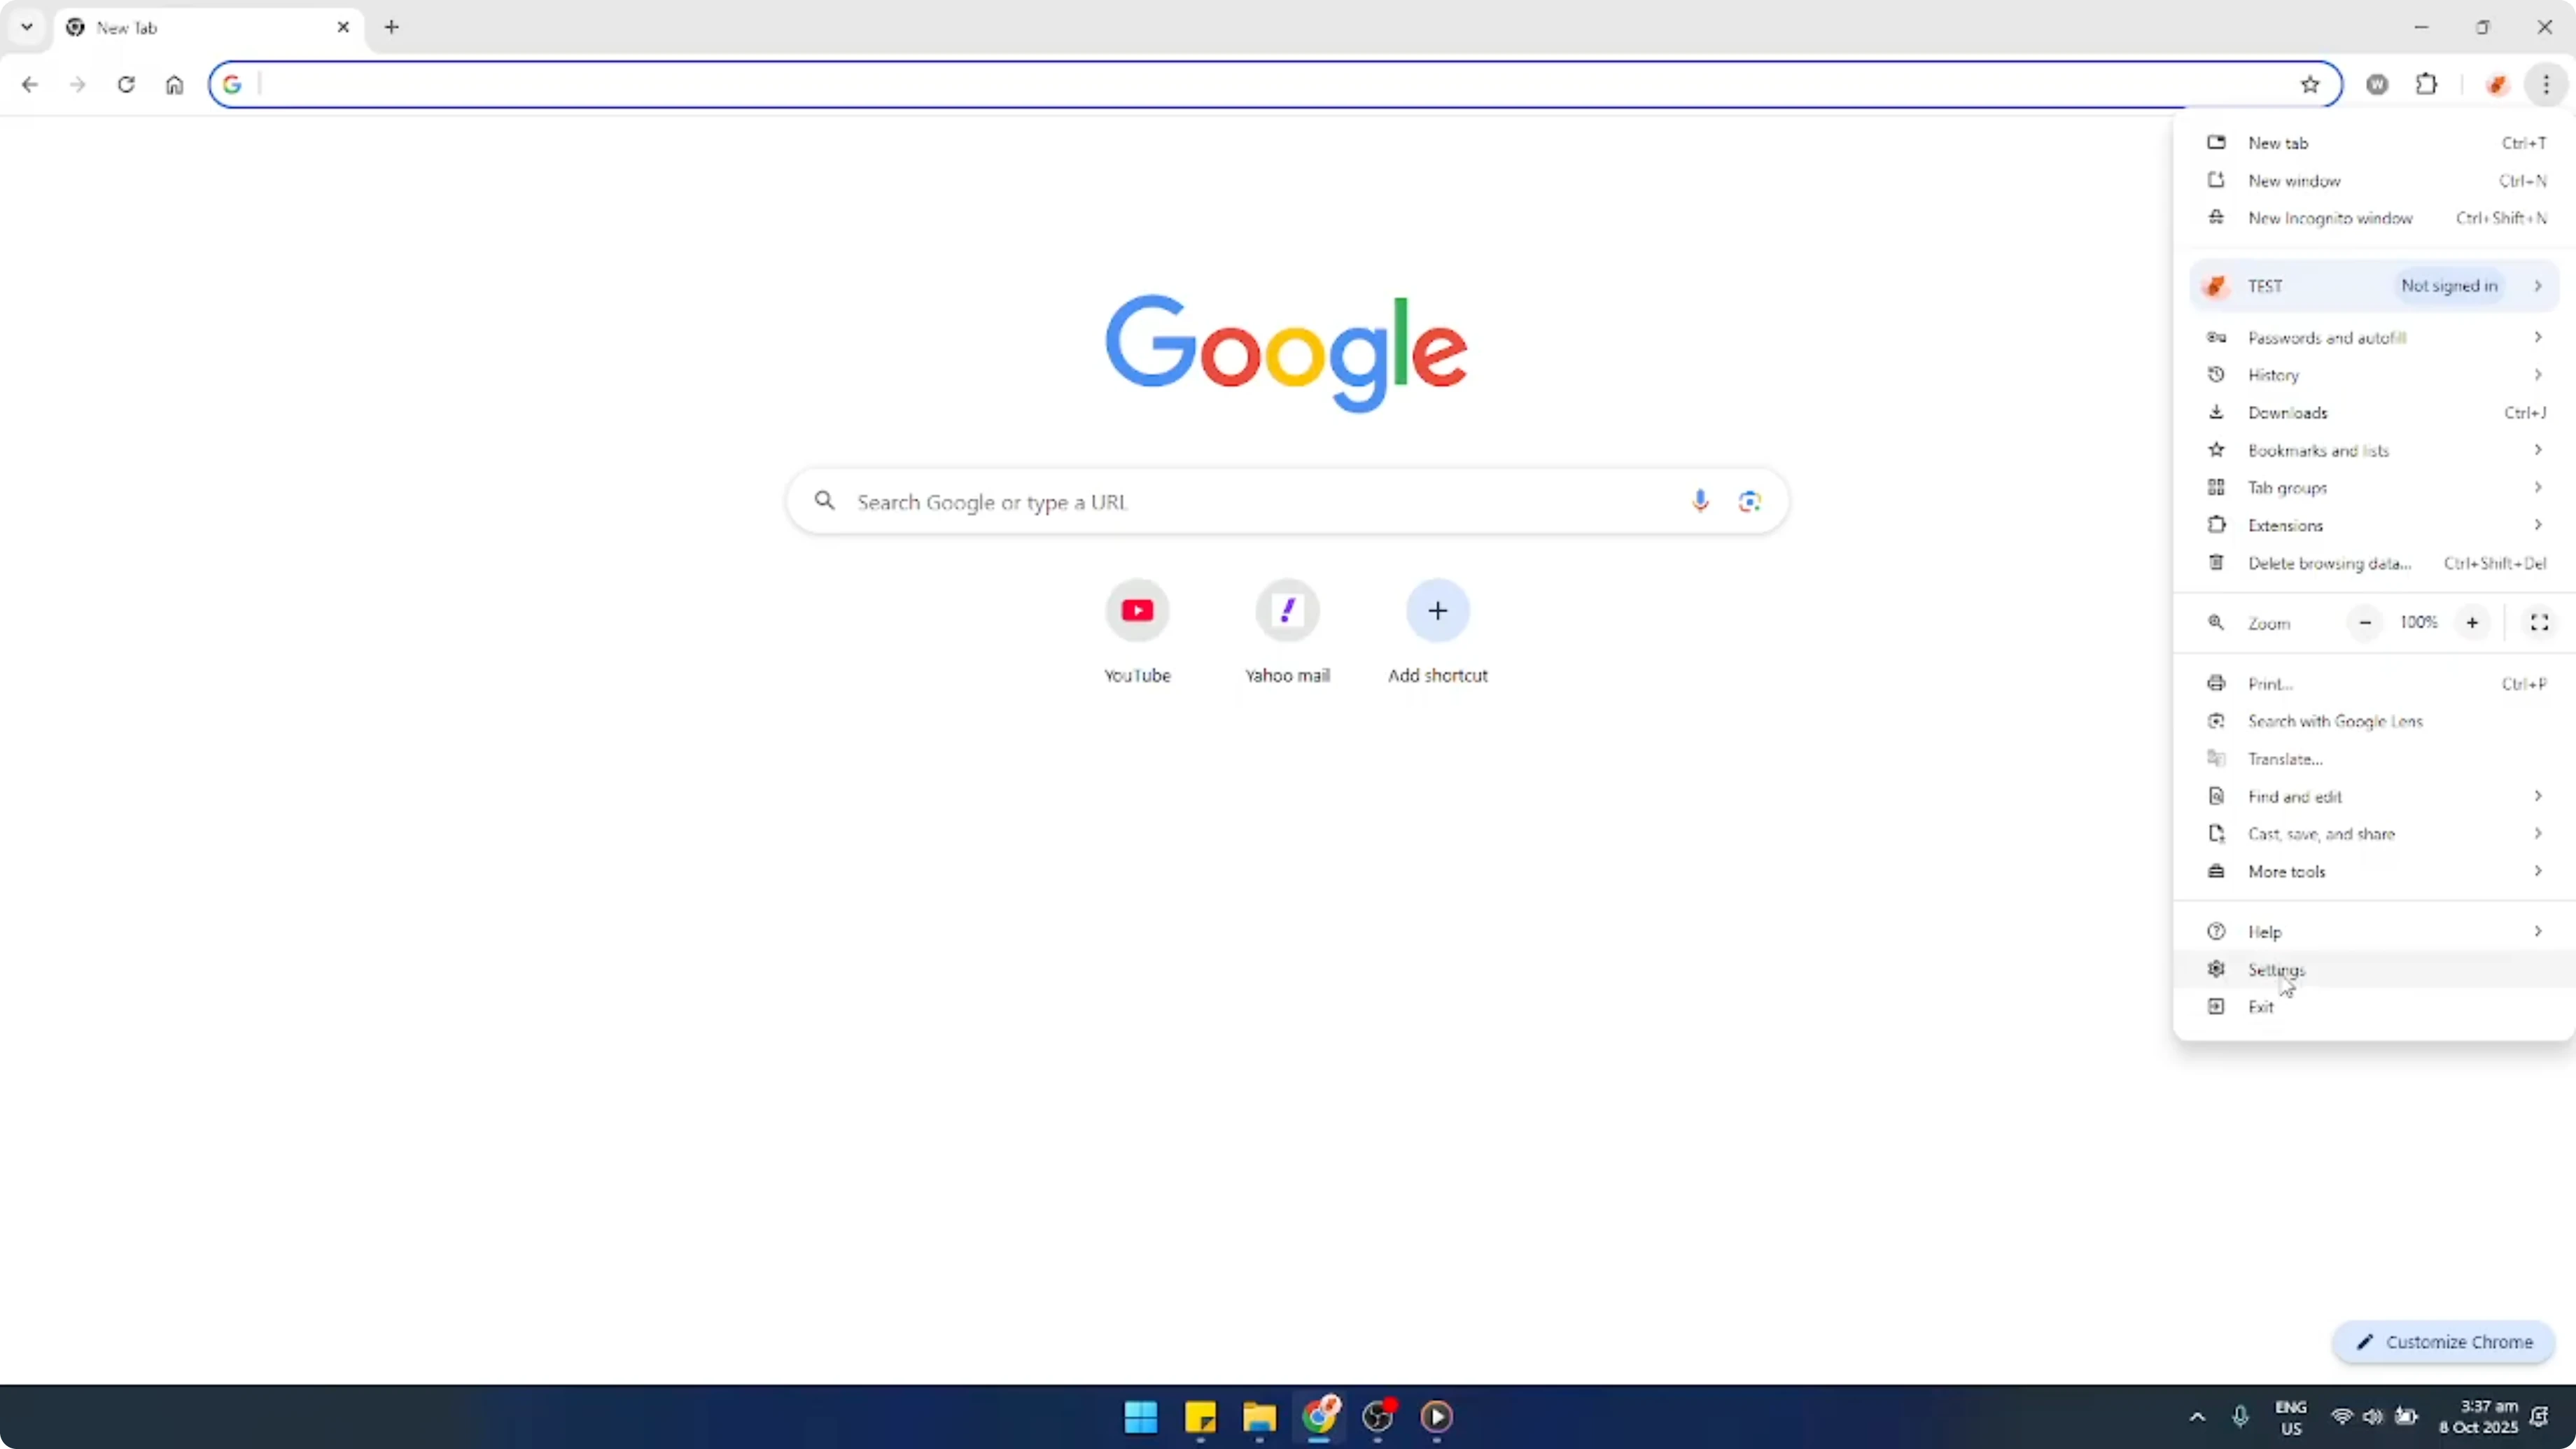The image size is (2576, 1449).
Task: Expand the History submenu
Action: [2375, 375]
